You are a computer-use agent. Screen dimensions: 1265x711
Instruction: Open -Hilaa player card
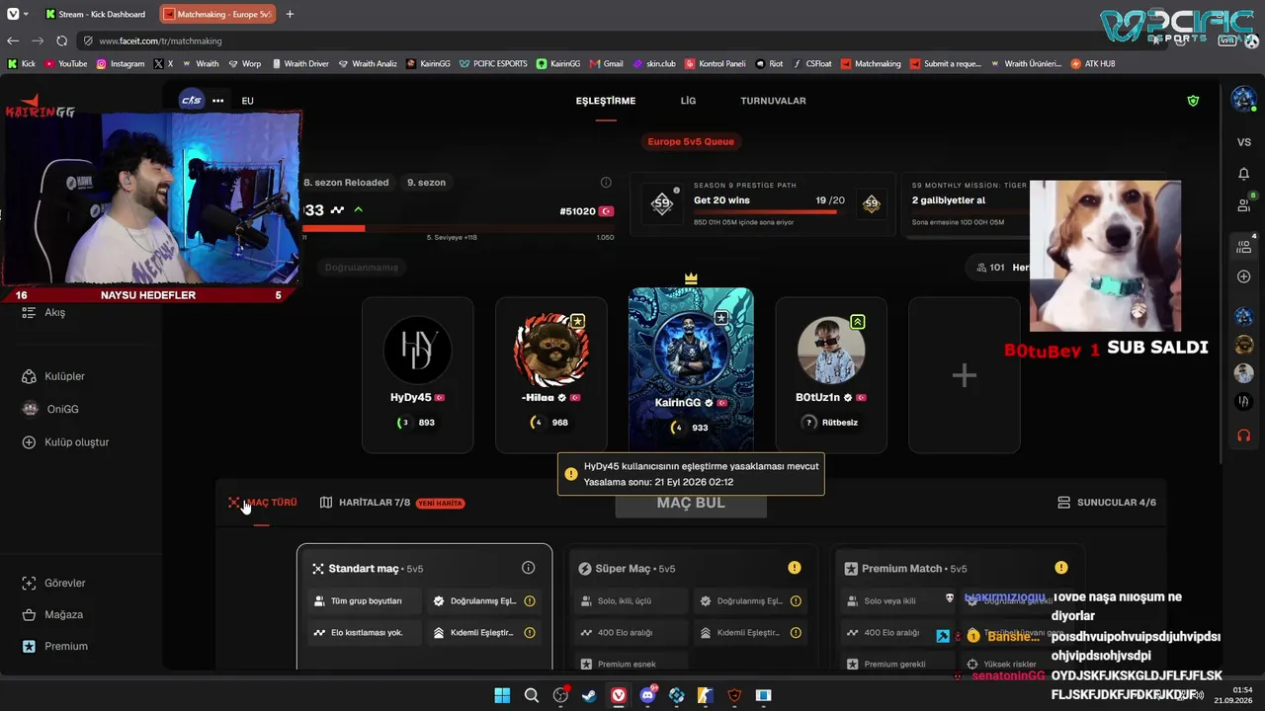(551, 375)
